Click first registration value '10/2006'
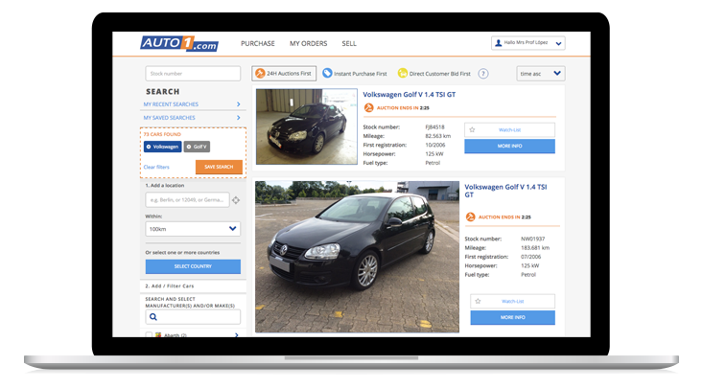The image size is (703, 388). click(x=434, y=146)
